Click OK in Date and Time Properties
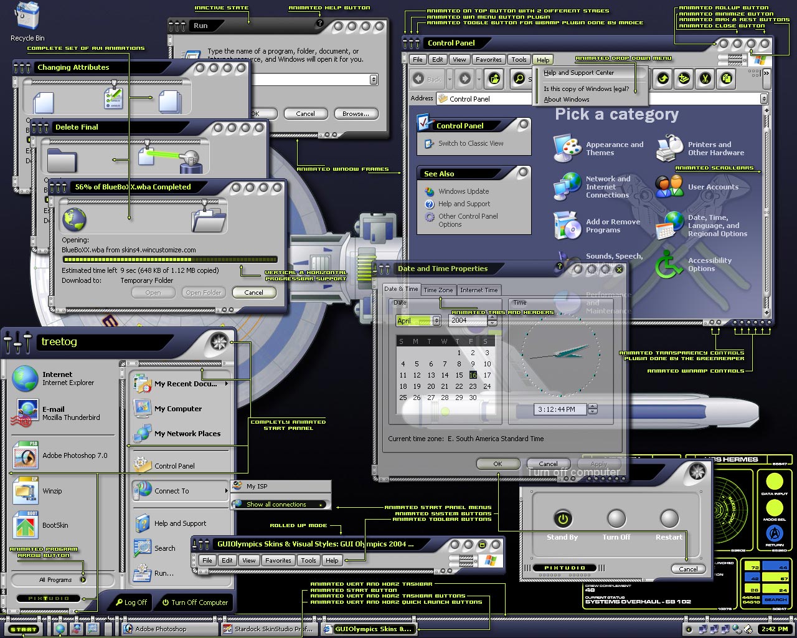Image resolution: width=797 pixels, height=638 pixels. pos(498,464)
